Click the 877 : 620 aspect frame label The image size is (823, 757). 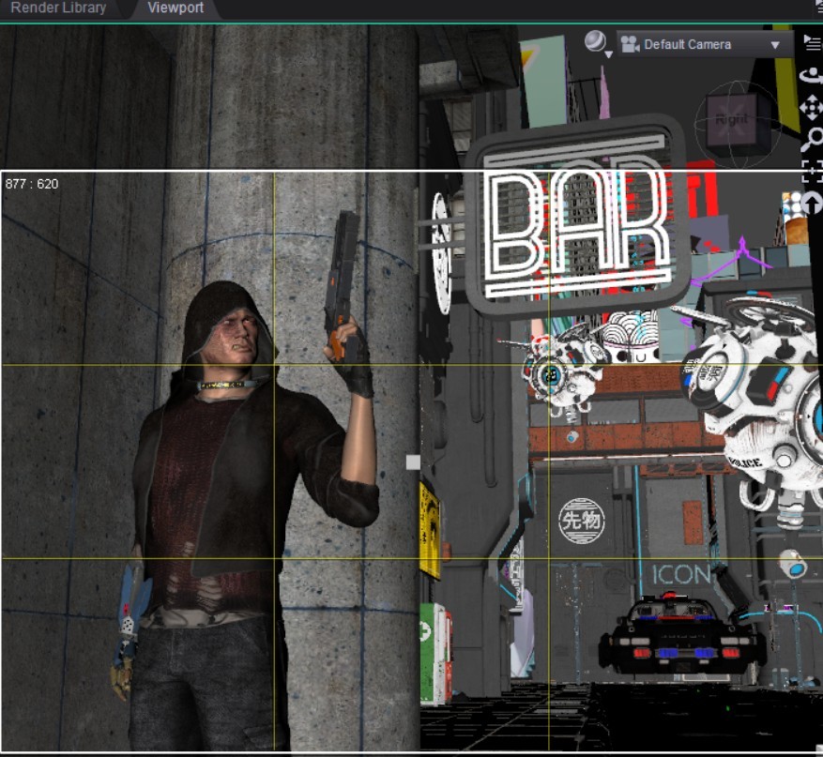tap(32, 184)
